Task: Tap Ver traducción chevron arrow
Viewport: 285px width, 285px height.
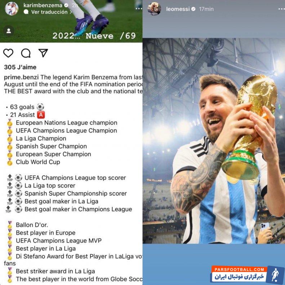Action: pyautogui.click(x=71, y=12)
